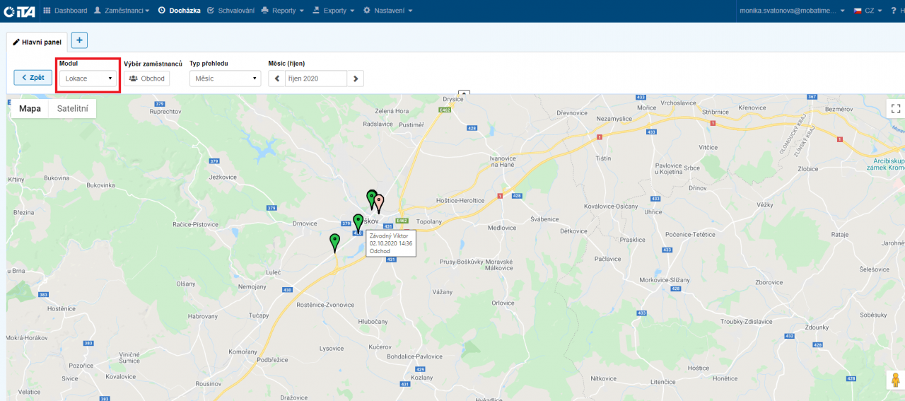Open the Dashboard page
This screenshot has width=905, height=401.
tap(65, 11)
